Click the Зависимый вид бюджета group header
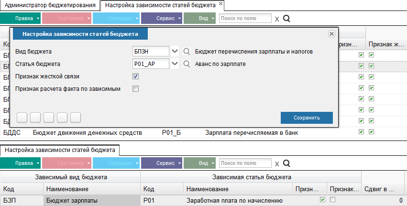 tap(70, 177)
